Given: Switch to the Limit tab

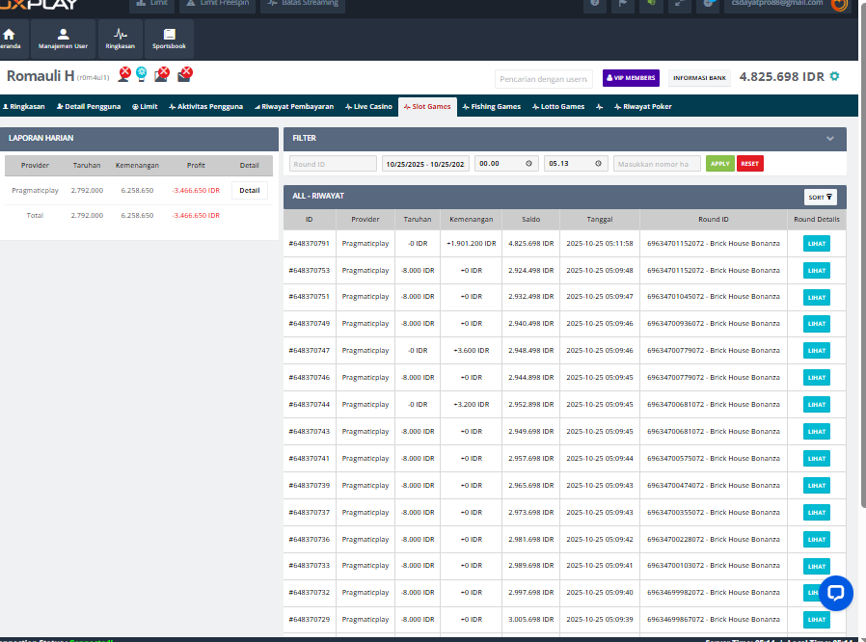Looking at the screenshot, I should pos(145,107).
